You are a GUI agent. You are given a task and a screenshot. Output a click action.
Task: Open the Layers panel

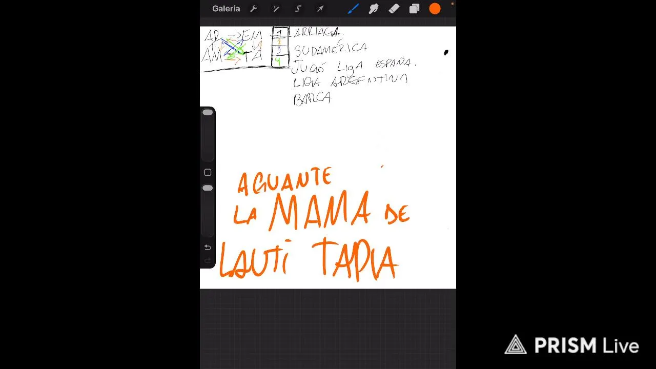click(x=414, y=9)
